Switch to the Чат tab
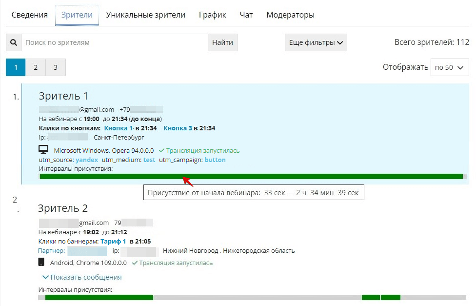Viewport: 476px width, 306px height. pyautogui.click(x=246, y=15)
